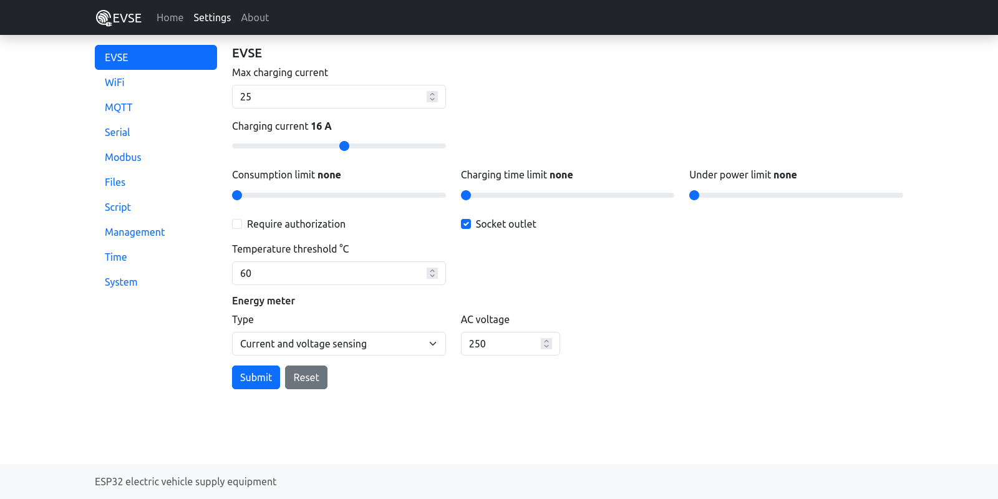Screen dimensions: 998x499
Task: Open the Script settings section
Action: coord(118,207)
